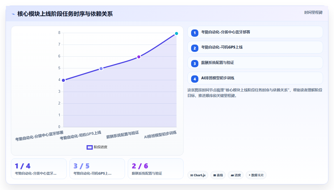Click the y-axis value 8
Viewport: 334px width, 190px height.
point(59,33)
